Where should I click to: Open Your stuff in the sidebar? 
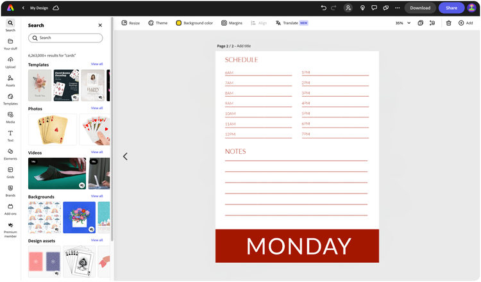[10, 44]
